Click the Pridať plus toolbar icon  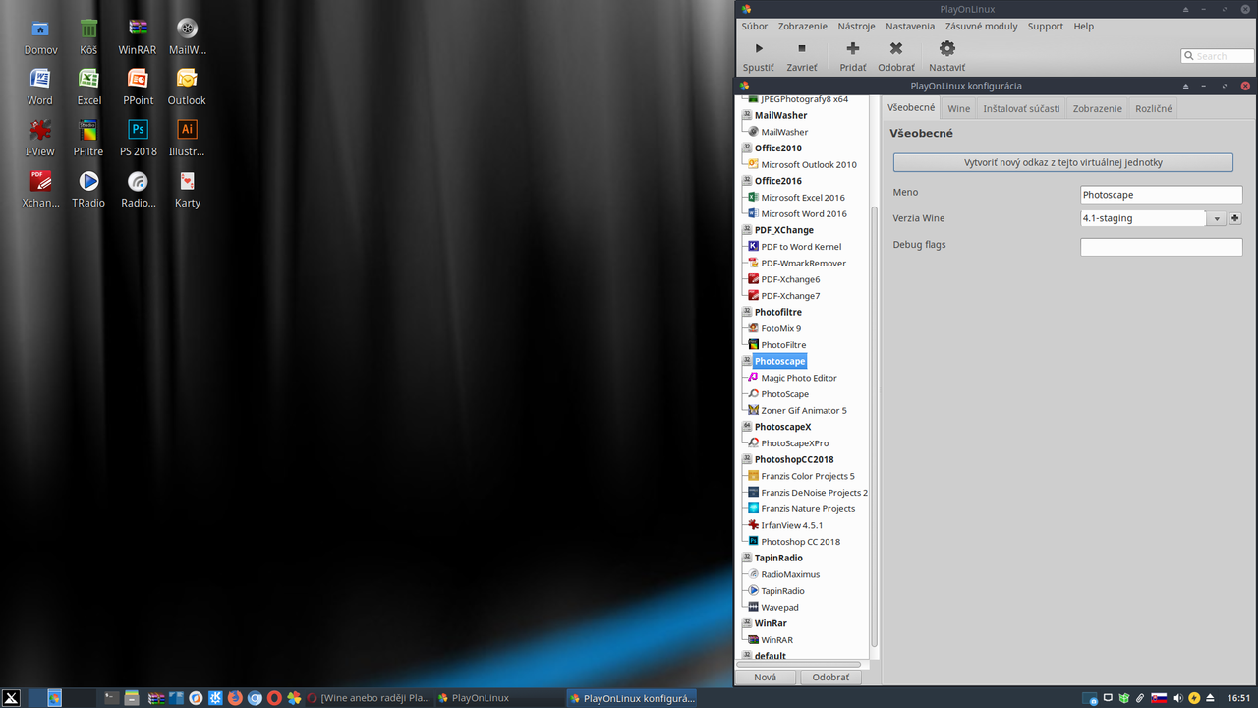pyautogui.click(x=852, y=48)
